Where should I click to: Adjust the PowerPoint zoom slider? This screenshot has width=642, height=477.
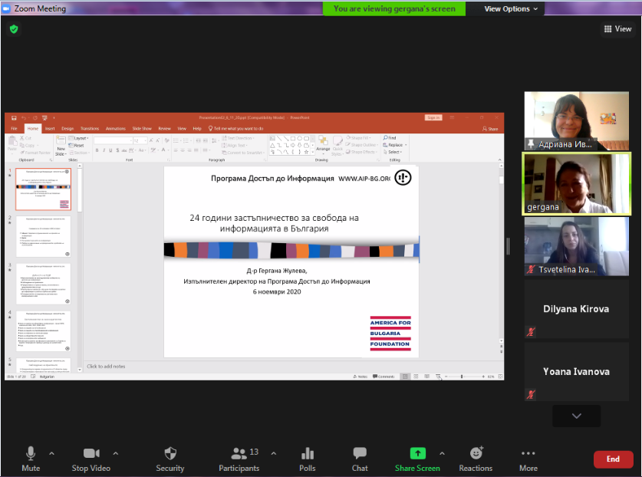tap(461, 377)
